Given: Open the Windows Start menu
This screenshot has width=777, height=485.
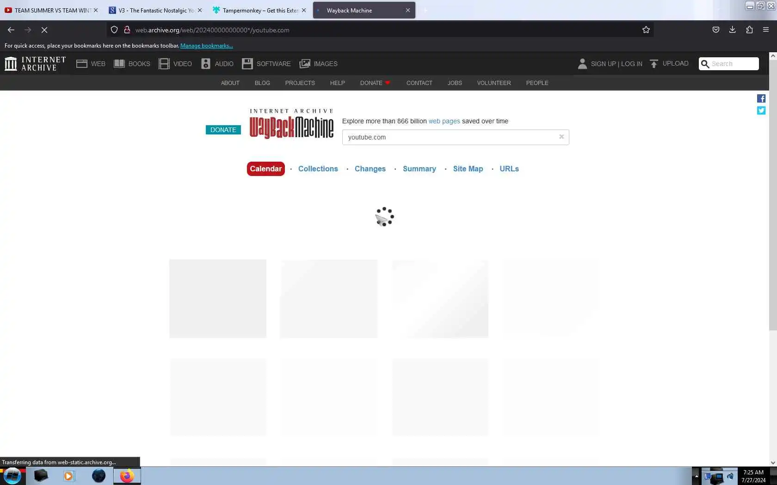Looking at the screenshot, I should click(x=12, y=476).
